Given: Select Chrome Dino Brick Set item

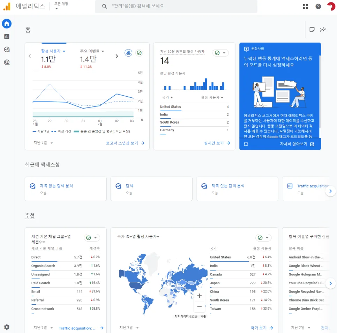Looking at the screenshot, I should [x=306, y=300].
